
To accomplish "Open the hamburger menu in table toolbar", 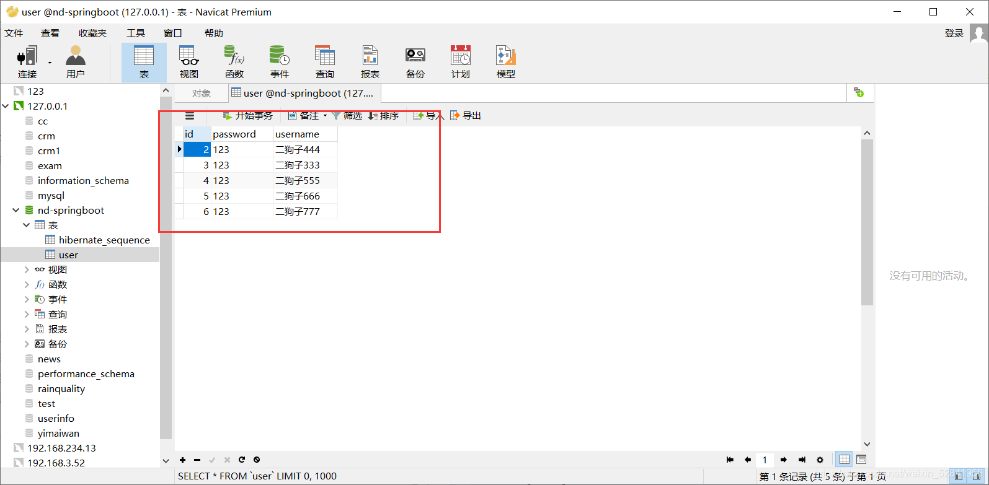I will (x=190, y=116).
